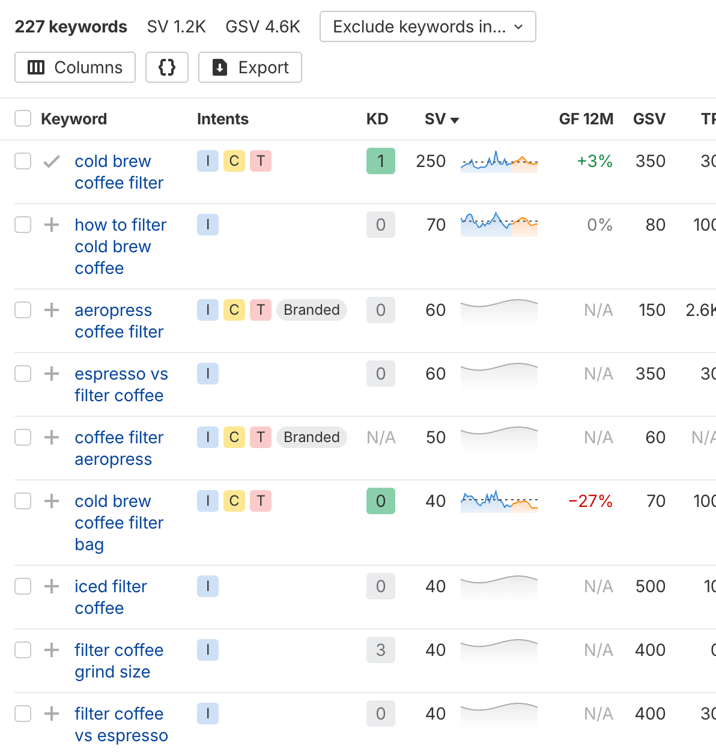
Task: Click the plus icon beside espresso vs filter coffee
Action: [x=52, y=374]
